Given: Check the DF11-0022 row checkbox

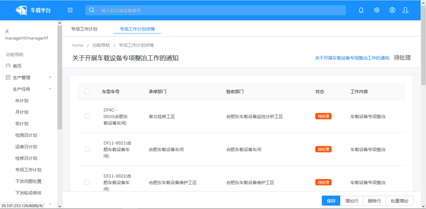Looking at the screenshot, I should tap(87, 182).
